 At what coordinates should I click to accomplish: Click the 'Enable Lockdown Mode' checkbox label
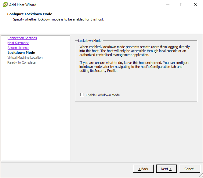[x=103, y=95]
